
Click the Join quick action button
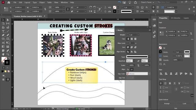(175, 108)
